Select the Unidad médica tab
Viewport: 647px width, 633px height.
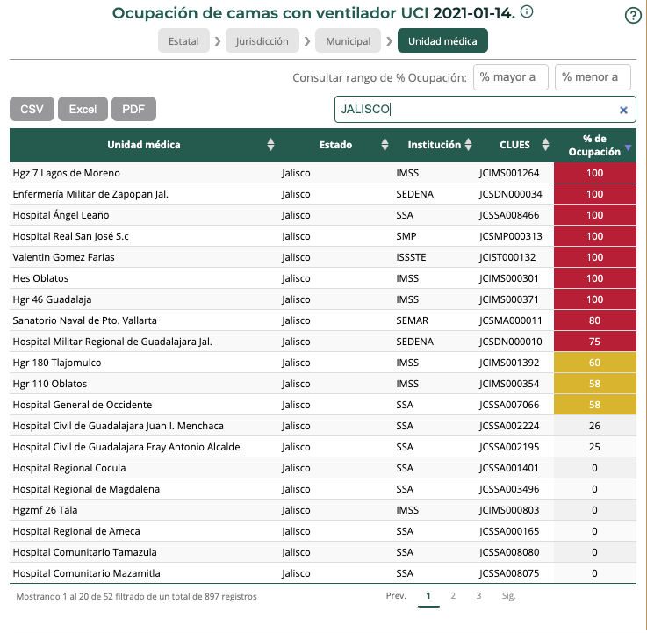click(442, 41)
